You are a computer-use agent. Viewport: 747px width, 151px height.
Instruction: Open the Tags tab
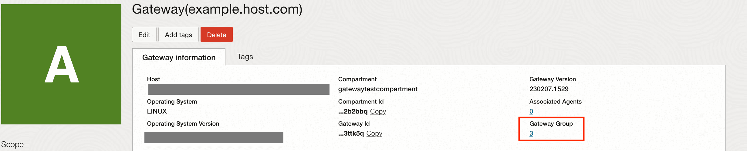click(x=245, y=57)
